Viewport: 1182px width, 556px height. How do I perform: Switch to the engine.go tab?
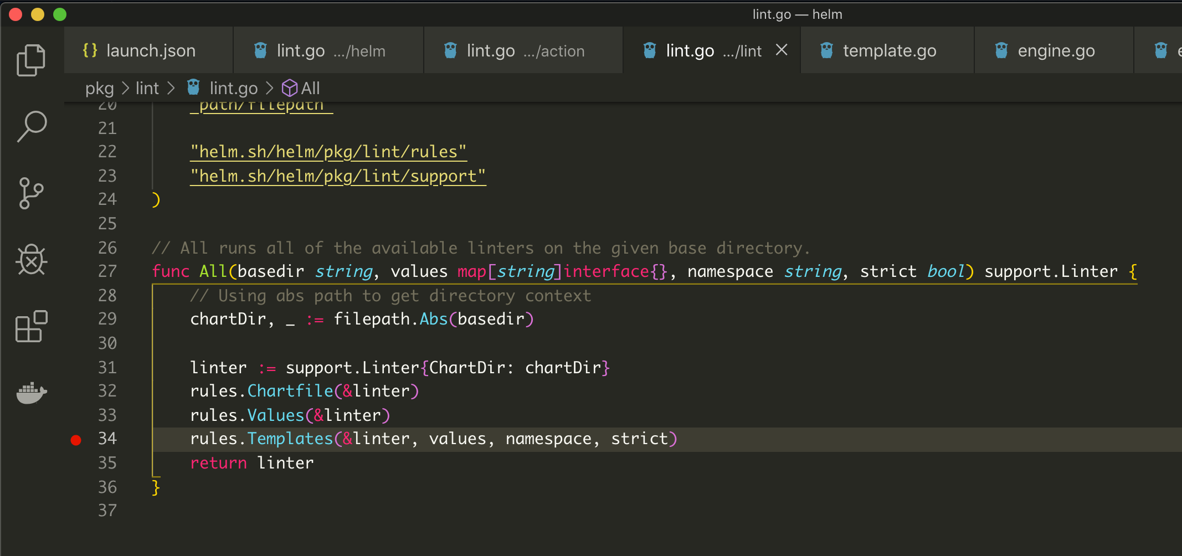[1053, 50]
